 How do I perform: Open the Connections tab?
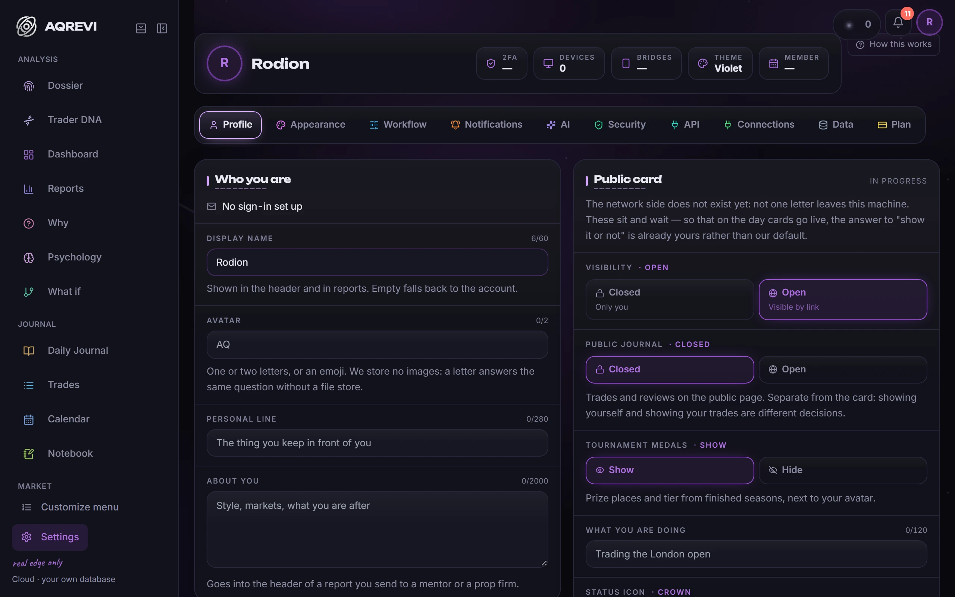coord(759,125)
